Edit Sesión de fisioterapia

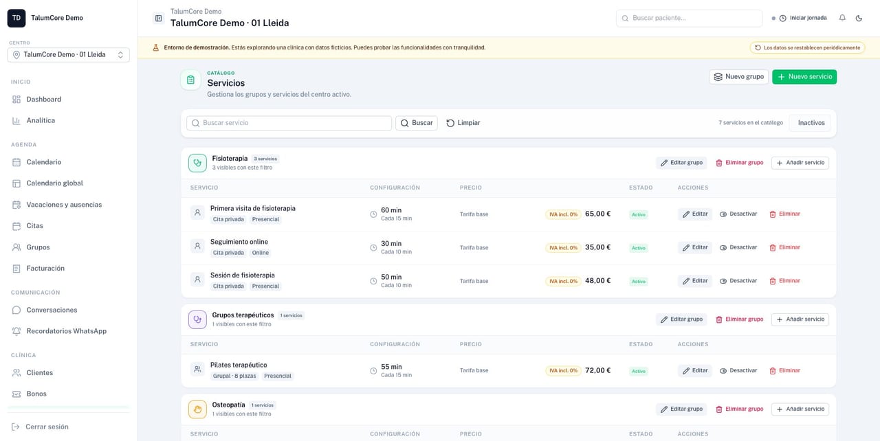[x=695, y=281]
